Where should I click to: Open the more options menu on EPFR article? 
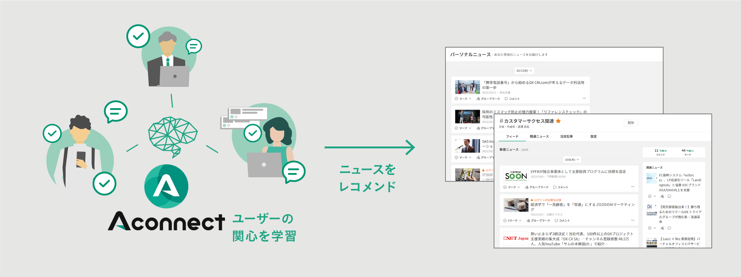632,187
